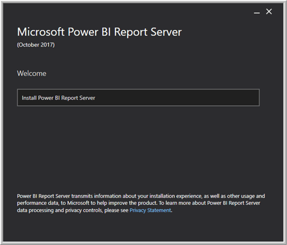Click Install Power BI Report Server button

pos(138,98)
